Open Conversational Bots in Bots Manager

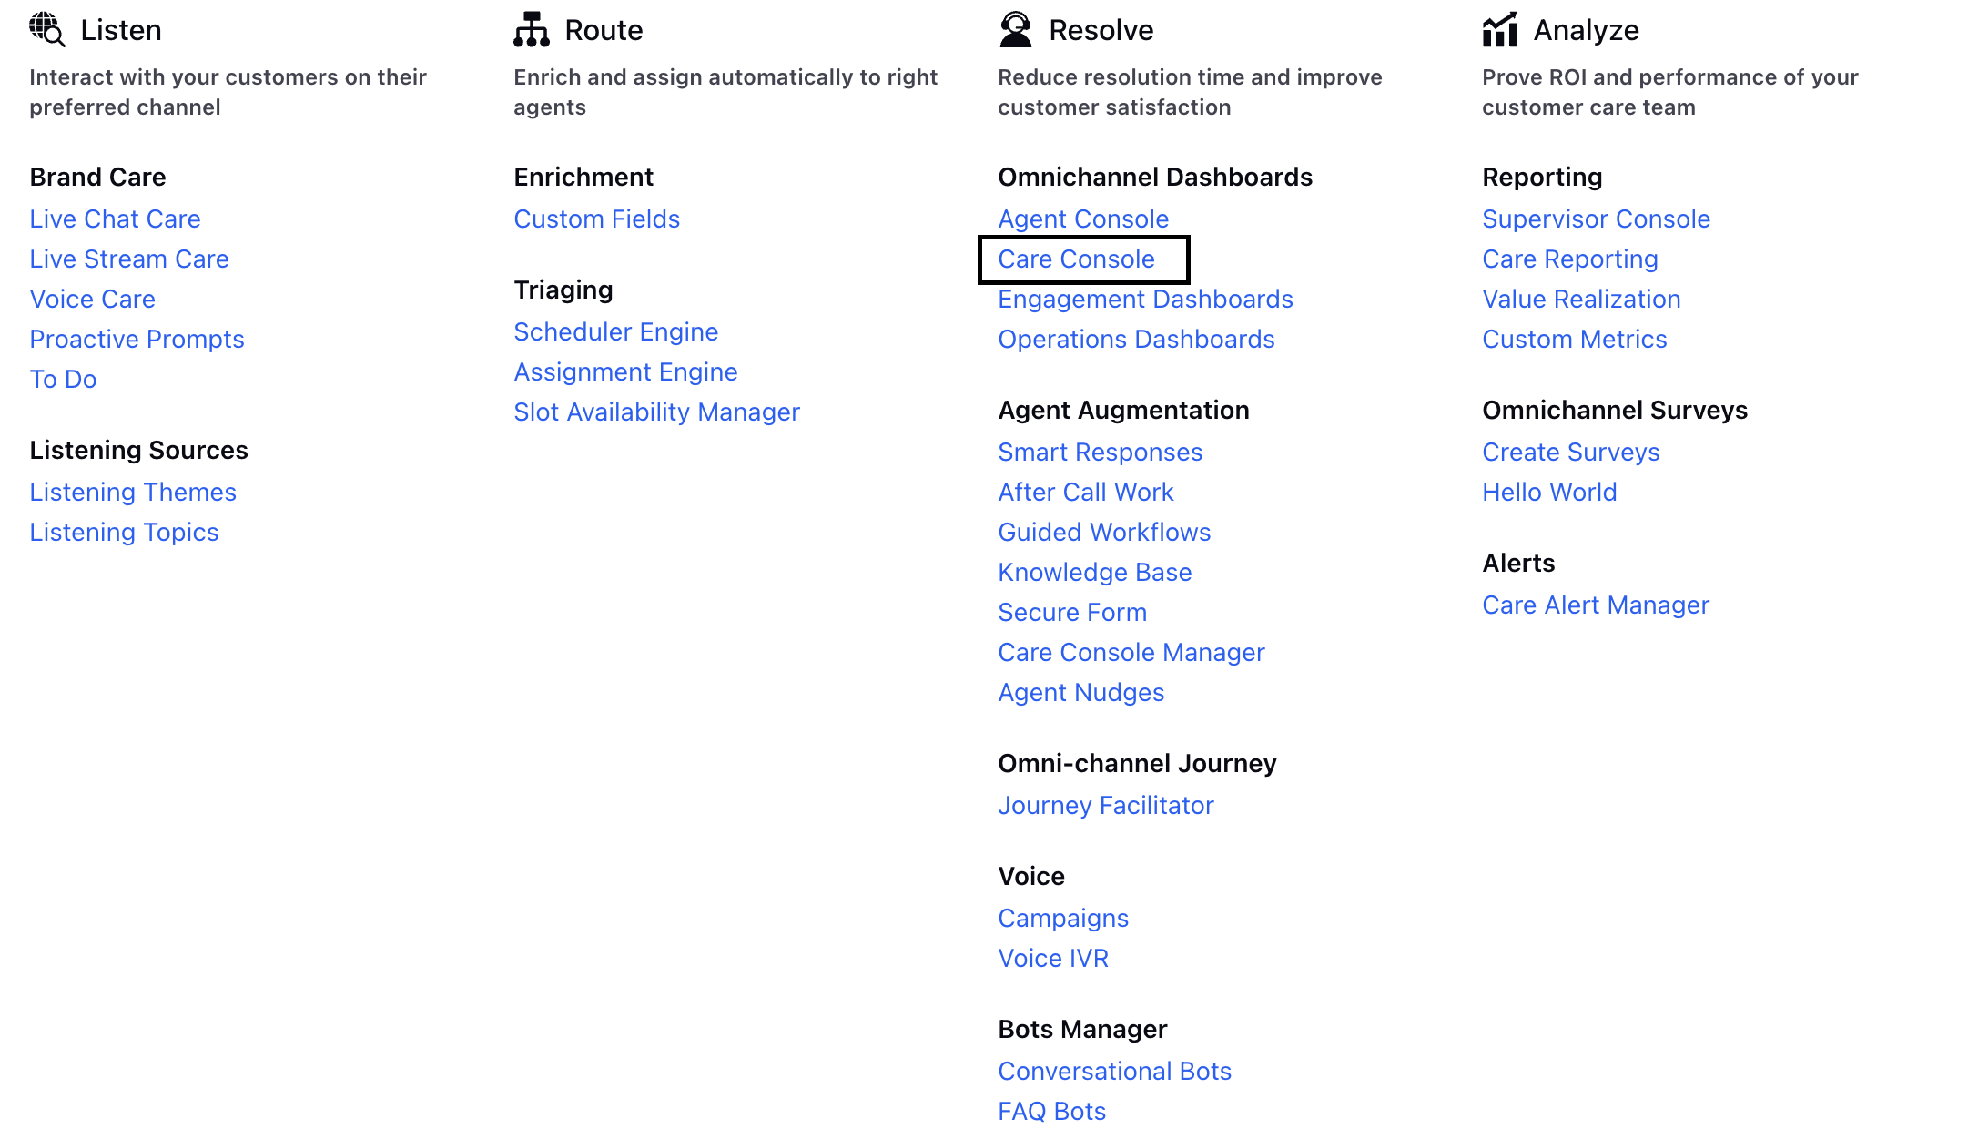[x=1115, y=1072]
